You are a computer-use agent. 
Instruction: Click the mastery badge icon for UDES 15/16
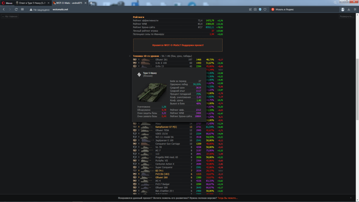coord(135,134)
